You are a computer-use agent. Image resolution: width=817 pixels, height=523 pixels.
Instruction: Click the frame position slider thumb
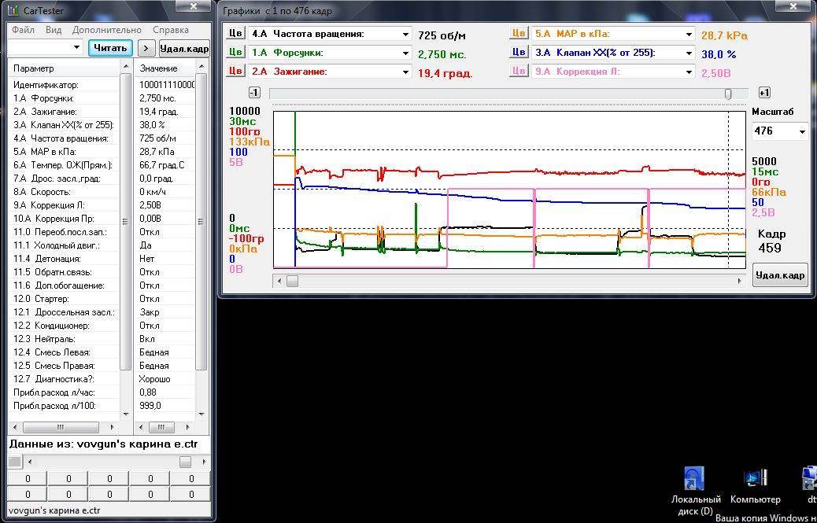728,94
